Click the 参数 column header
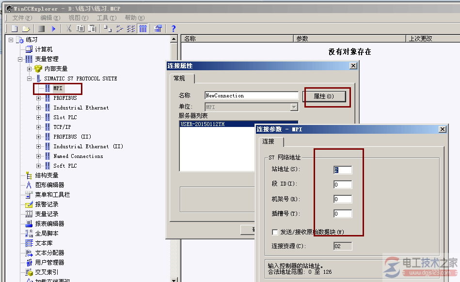This screenshot has height=282, width=460. coord(349,39)
